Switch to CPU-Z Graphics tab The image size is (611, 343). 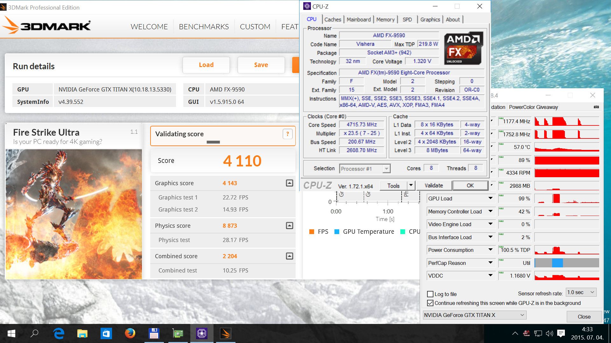(x=430, y=19)
